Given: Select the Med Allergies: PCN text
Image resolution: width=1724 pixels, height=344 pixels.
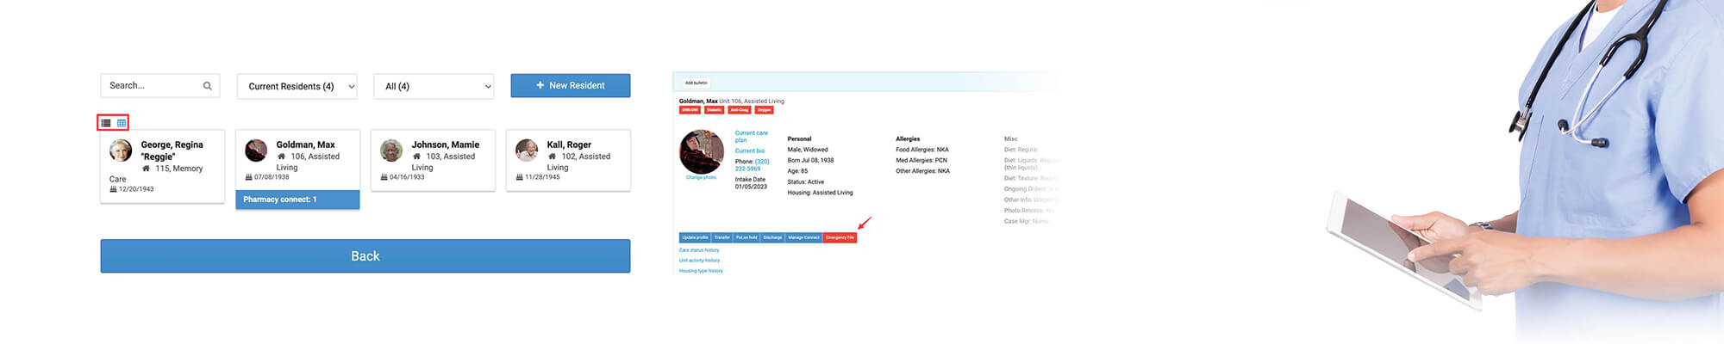Looking at the screenshot, I should point(921,160).
